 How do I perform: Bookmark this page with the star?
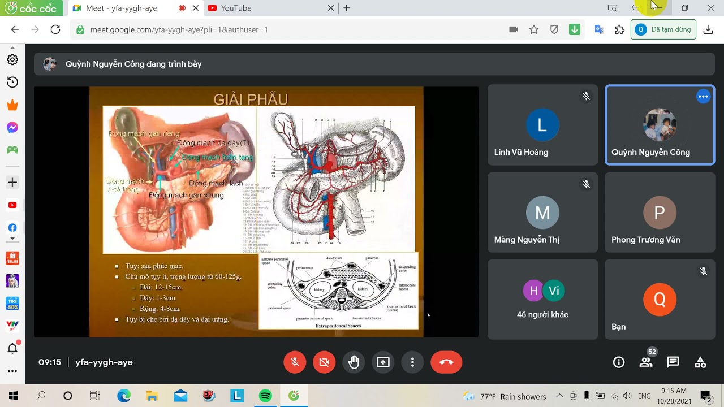tap(534, 29)
